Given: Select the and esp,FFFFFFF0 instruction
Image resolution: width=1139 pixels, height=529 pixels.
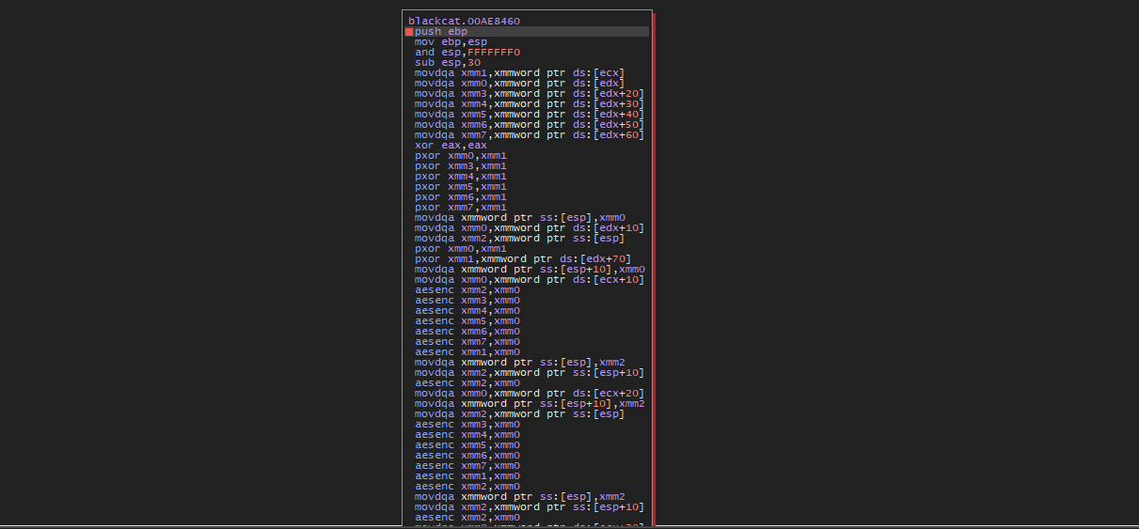Looking at the screenshot, I should coord(467,53).
